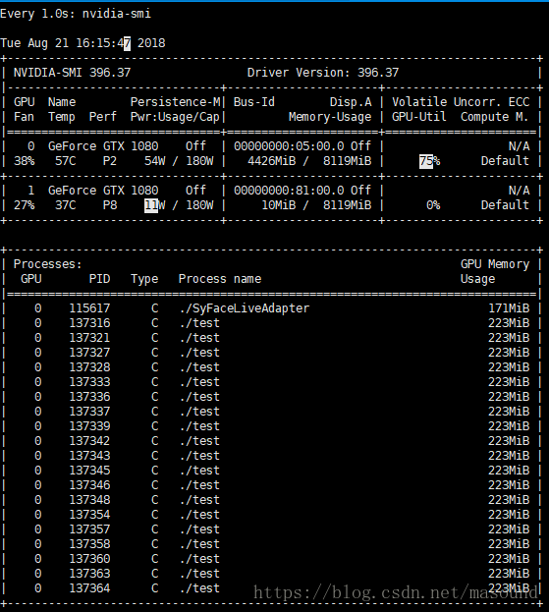Click PID '137357'
The width and height of the screenshot is (549, 612).
[x=89, y=529]
